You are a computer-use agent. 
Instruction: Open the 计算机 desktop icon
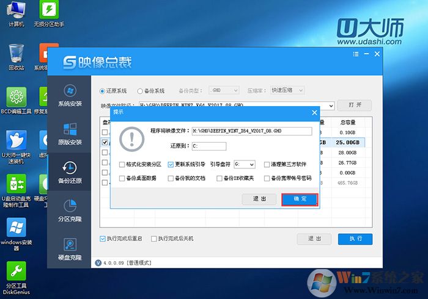(x=16, y=12)
